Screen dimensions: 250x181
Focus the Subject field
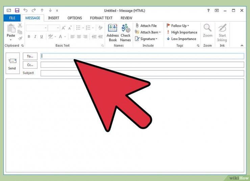[142, 73]
